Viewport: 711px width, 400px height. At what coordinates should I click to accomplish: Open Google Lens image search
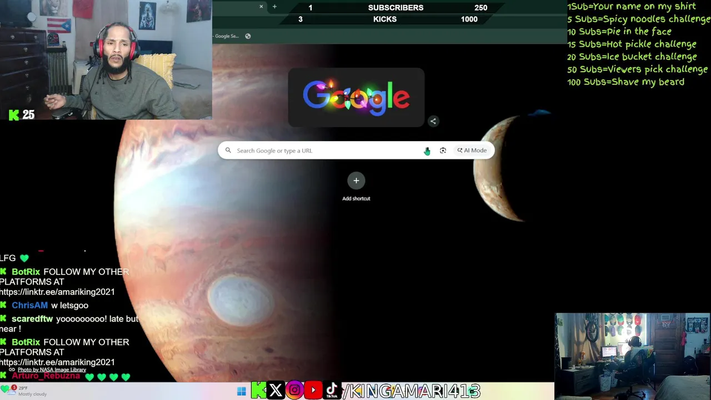click(443, 151)
